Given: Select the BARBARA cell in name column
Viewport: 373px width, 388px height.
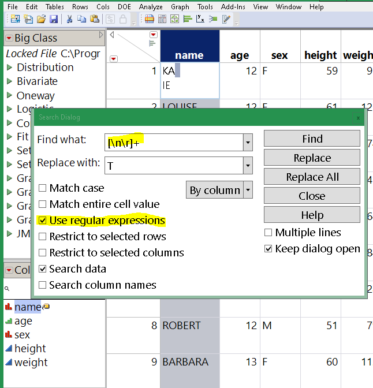Looking at the screenshot, I should point(190,371).
